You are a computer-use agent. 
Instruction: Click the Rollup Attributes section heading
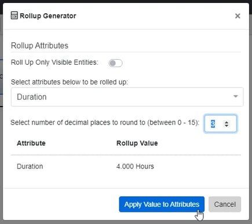click(39, 46)
